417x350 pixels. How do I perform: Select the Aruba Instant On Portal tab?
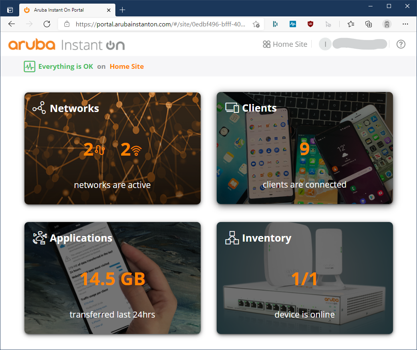(67, 10)
